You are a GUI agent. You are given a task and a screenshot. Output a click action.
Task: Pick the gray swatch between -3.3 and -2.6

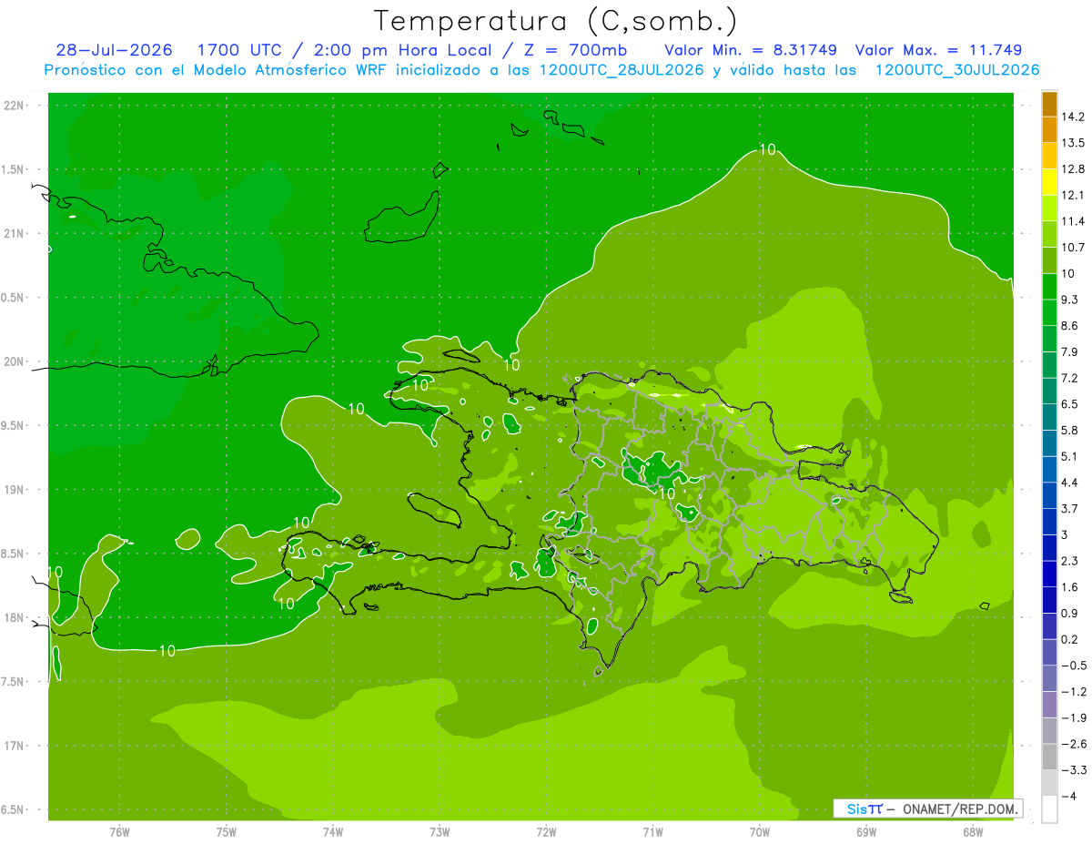click(1049, 757)
